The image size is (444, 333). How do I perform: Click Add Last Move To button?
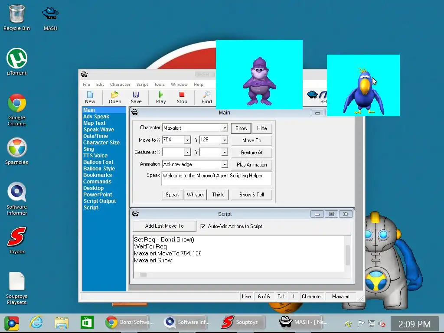(x=164, y=226)
